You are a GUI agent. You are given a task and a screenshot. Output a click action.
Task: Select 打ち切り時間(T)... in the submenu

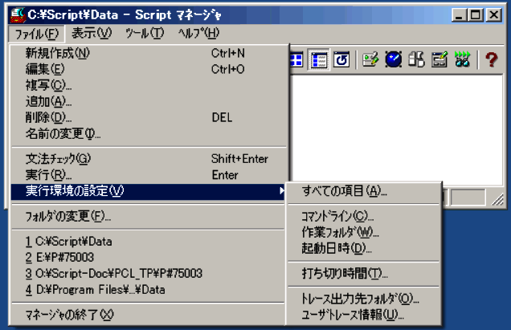click(x=364, y=274)
